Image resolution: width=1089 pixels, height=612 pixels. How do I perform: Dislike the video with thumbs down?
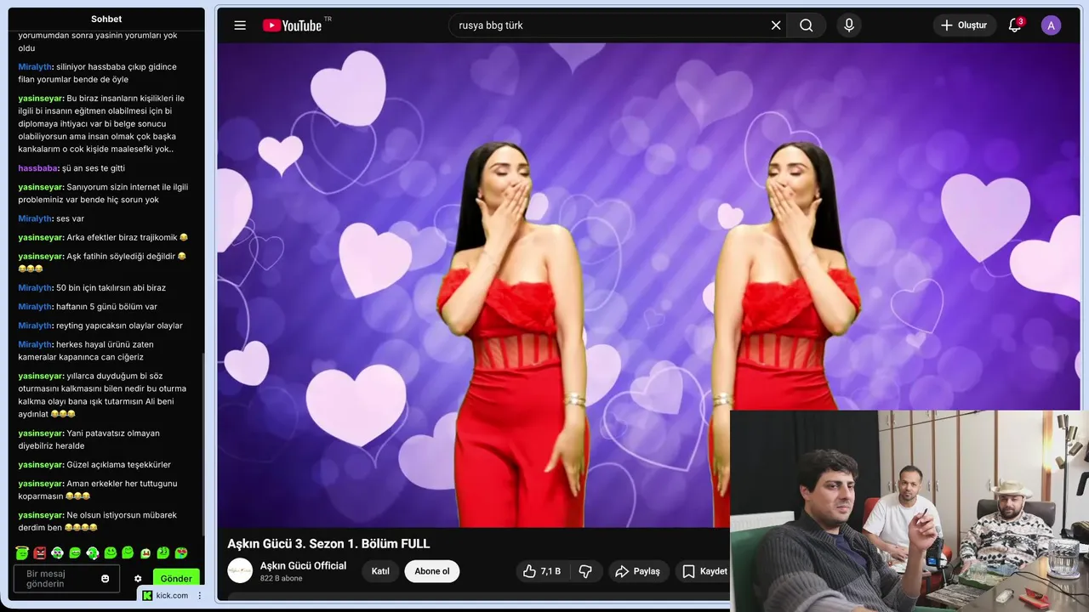585,571
